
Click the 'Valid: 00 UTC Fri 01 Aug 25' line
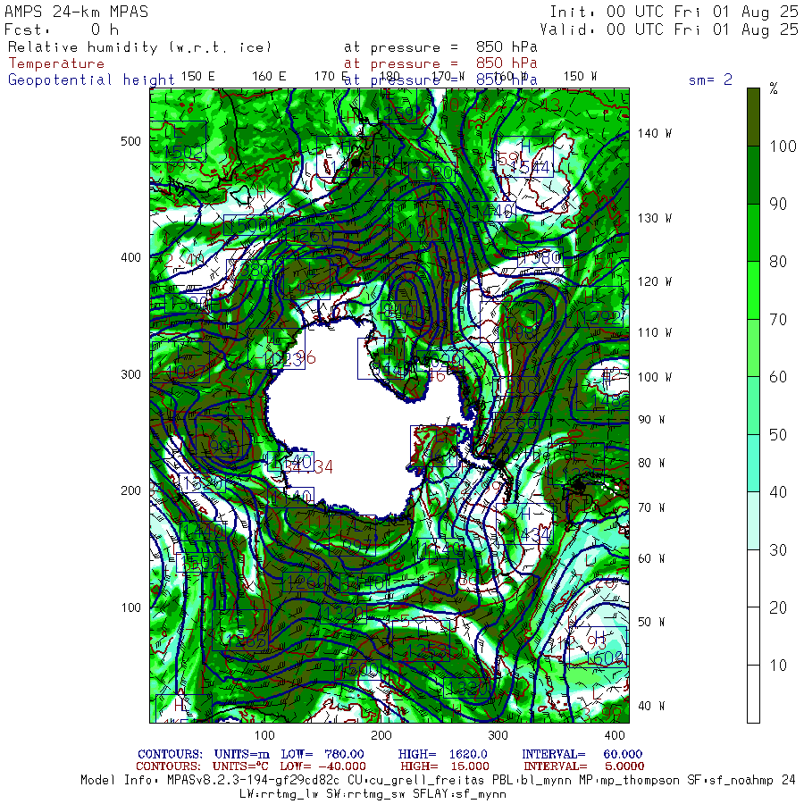coord(668,29)
